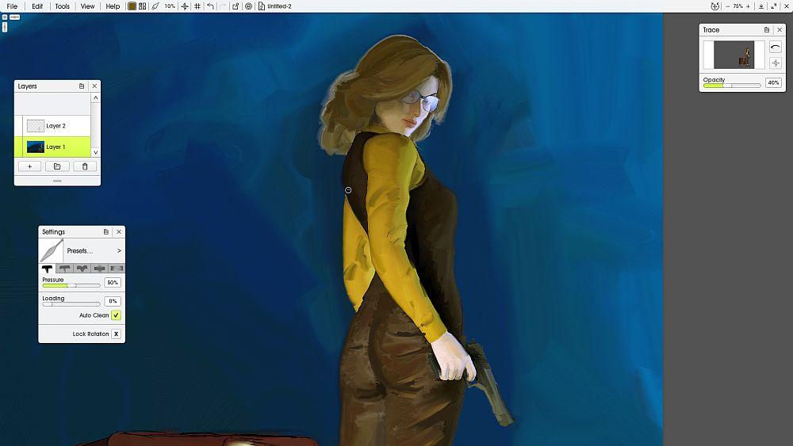Image resolution: width=793 pixels, height=446 pixels.
Task: Click the undo arrow
Action: point(210,6)
